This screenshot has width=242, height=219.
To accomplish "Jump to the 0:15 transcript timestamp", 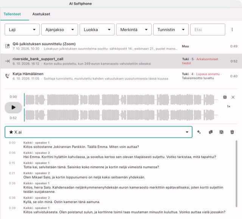I will click(x=12, y=163).
